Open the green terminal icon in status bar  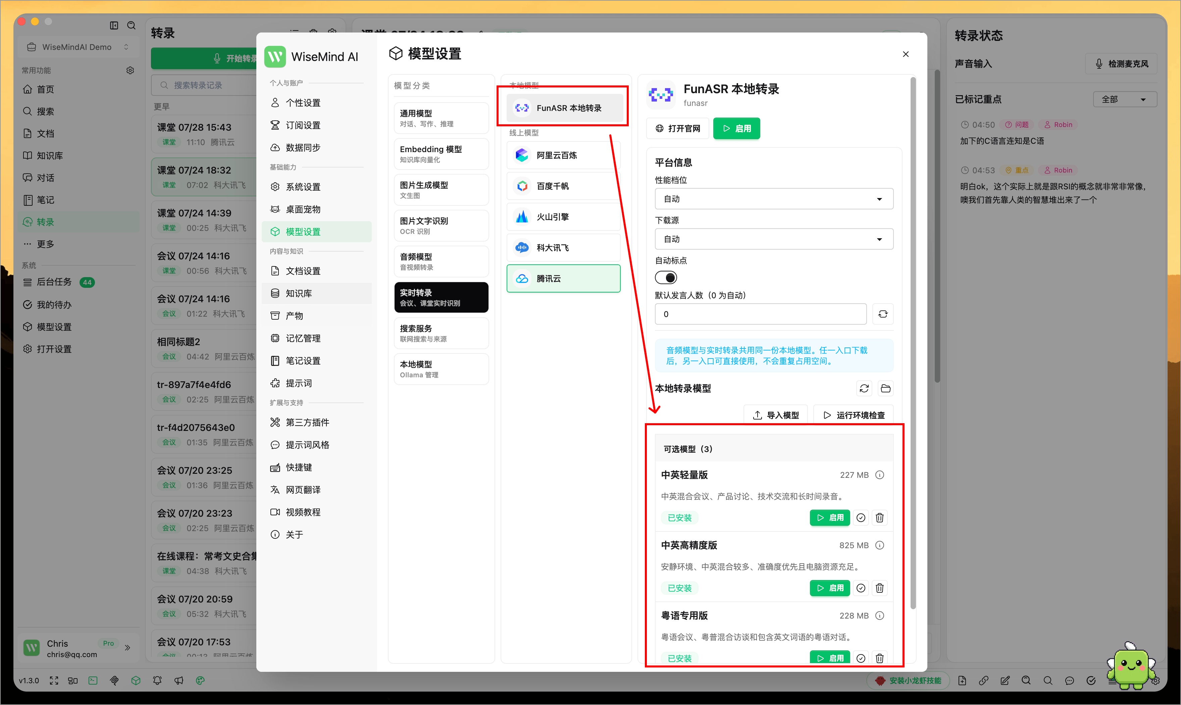pos(93,681)
